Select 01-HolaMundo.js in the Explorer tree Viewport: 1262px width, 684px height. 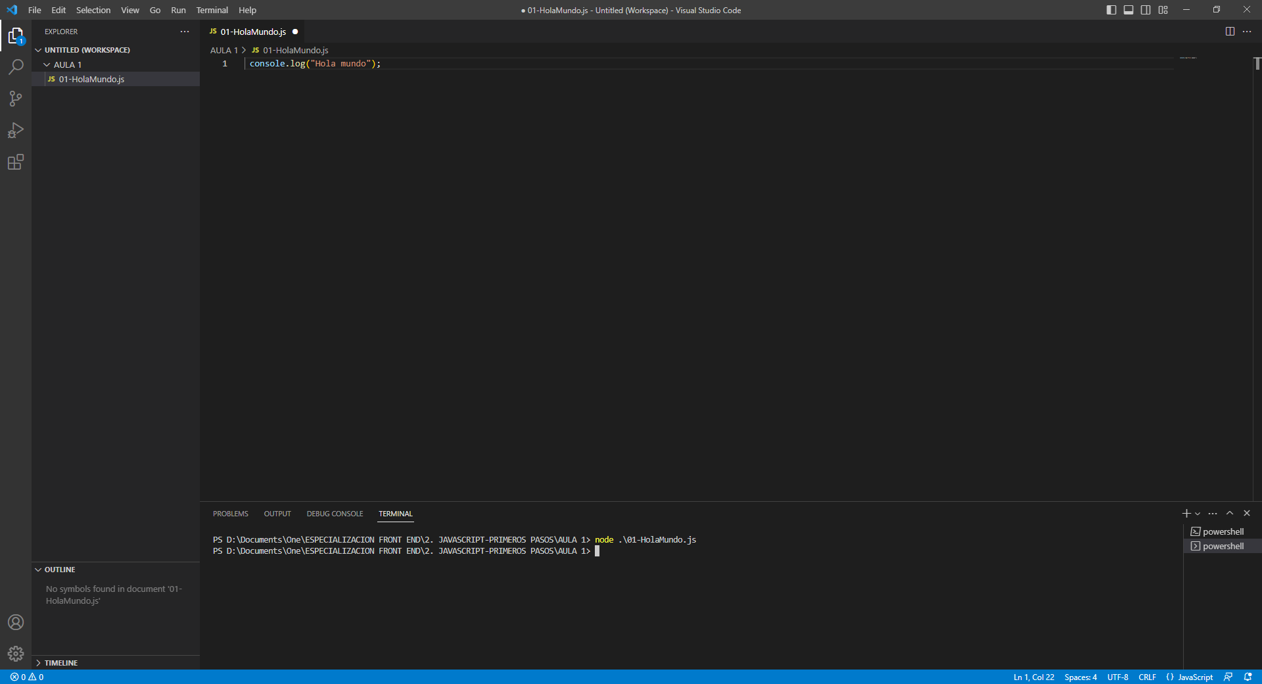coord(116,79)
